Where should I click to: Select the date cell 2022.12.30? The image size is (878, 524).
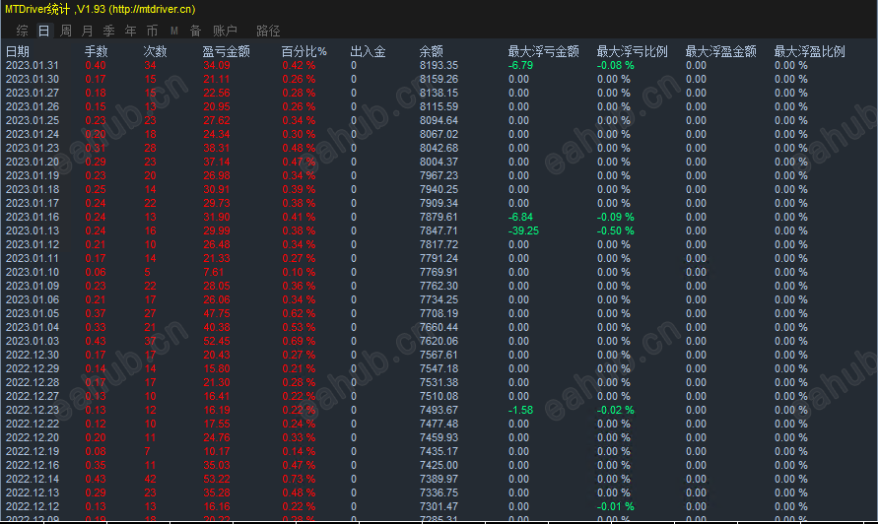tap(32, 355)
